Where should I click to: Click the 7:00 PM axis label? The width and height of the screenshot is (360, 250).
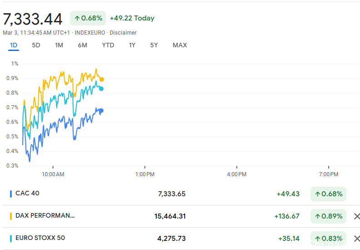click(329, 174)
